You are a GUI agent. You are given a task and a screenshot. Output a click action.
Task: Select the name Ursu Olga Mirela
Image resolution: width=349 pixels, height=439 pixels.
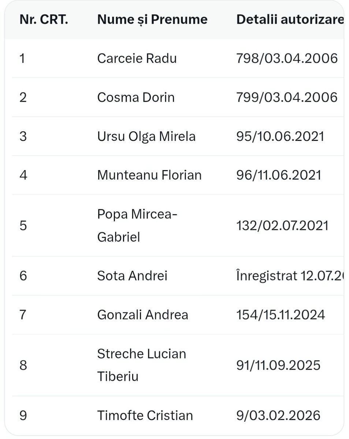point(146,136)
